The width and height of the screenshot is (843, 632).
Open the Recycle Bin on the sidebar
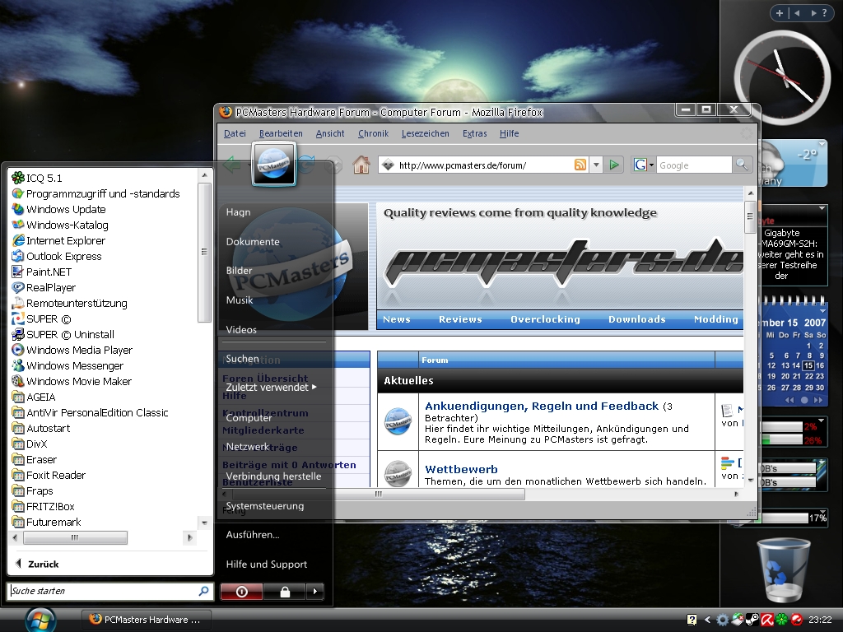[782, 570]
